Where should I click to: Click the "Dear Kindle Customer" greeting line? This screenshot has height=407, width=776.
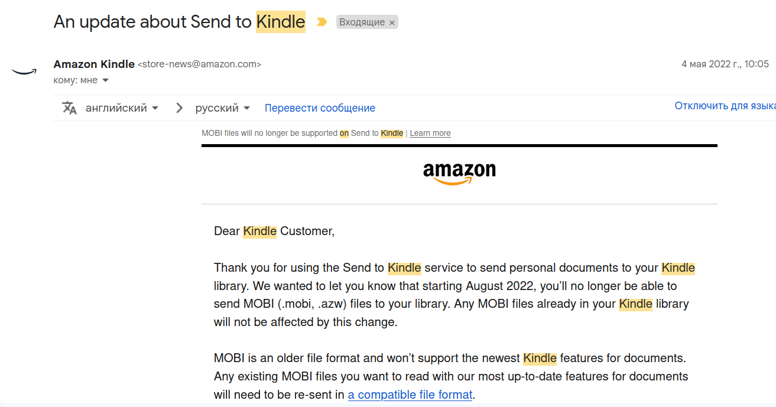point(274,231)
